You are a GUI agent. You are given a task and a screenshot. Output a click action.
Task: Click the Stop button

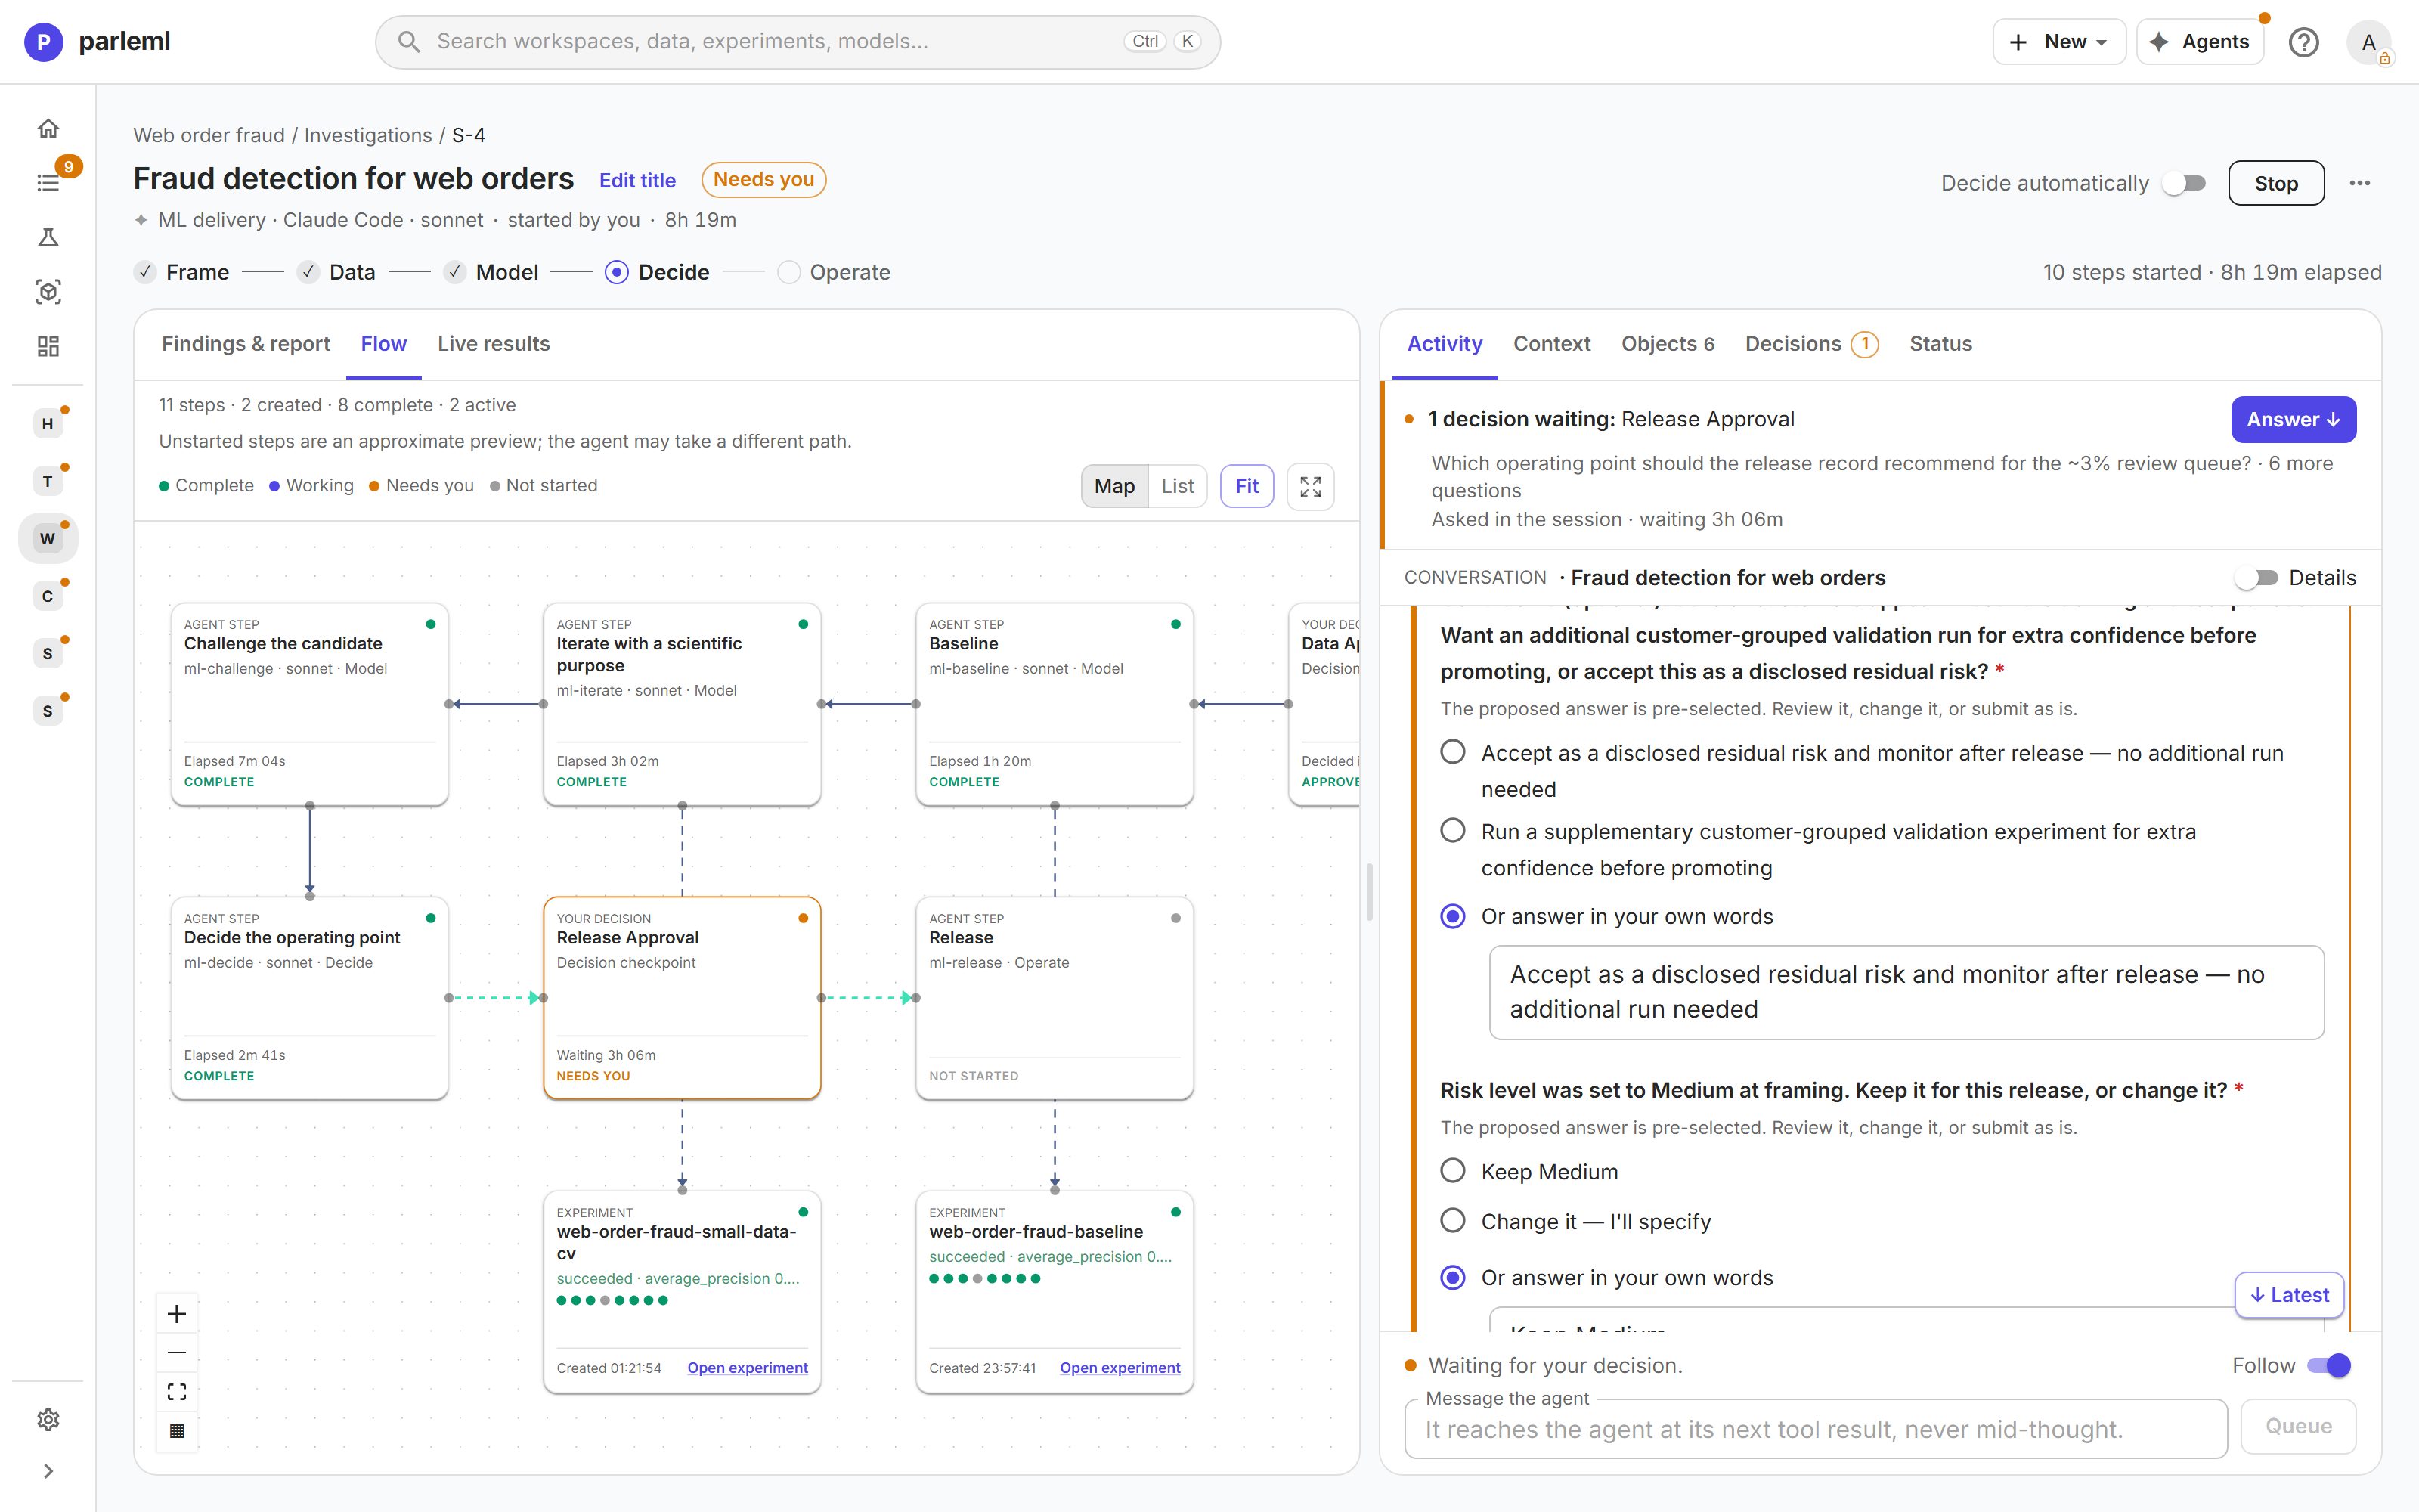(x=2276, y=183)
